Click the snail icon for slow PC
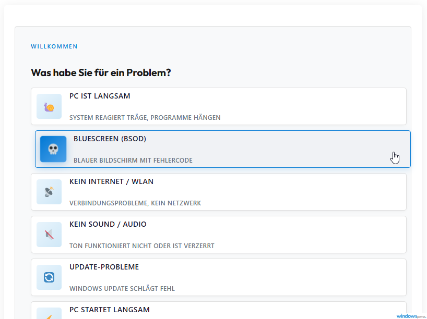 coord(49,106)
